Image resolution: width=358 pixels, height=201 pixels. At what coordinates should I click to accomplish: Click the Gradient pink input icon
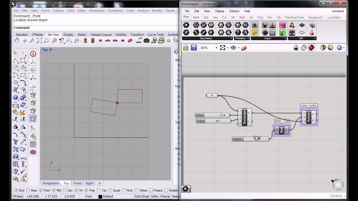282,25
